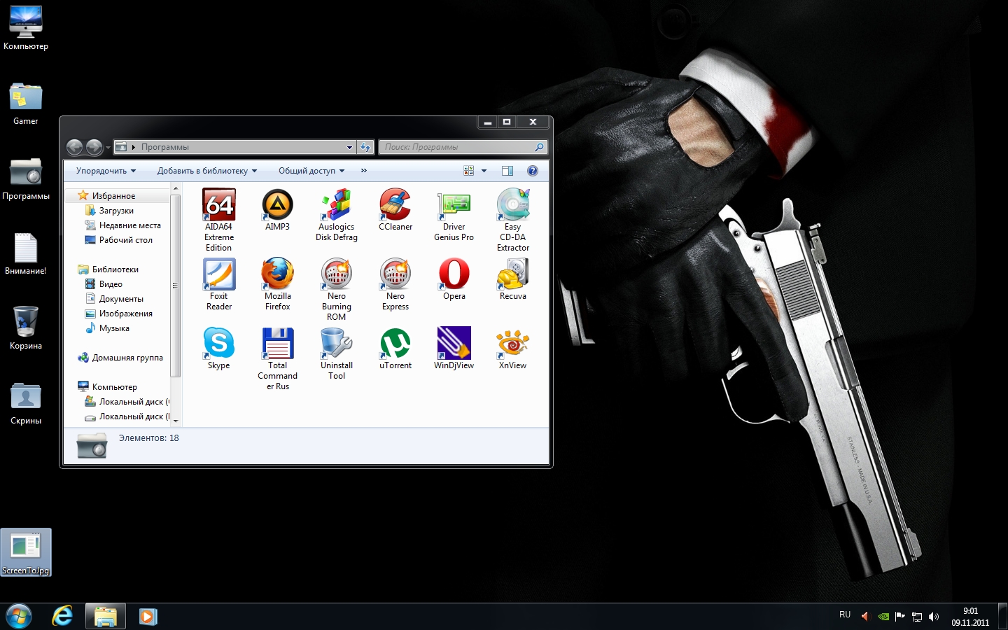Click the CCleaner shortcut
The width and height of the screenshot is (1008, 630).
[x=395, y=209]
